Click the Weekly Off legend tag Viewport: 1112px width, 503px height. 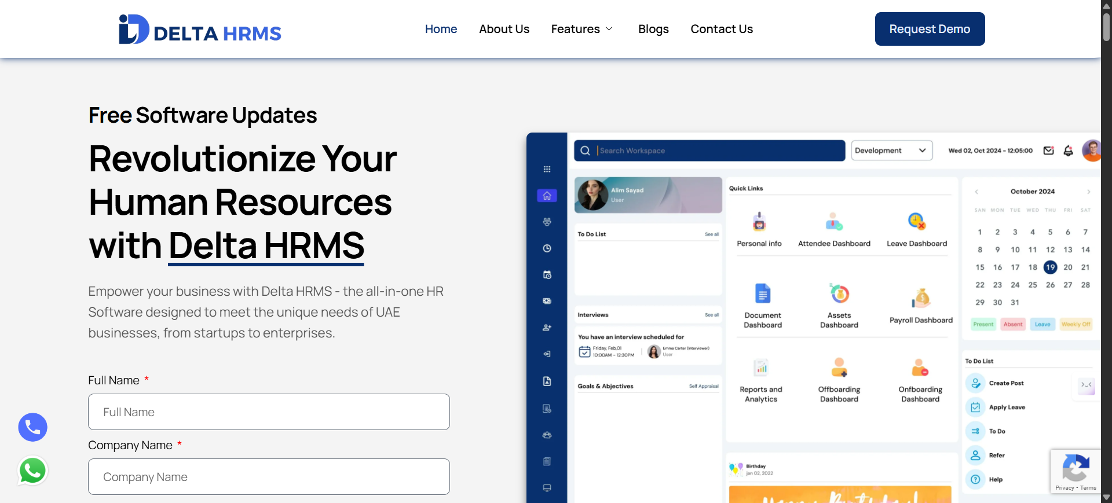(x=1076, y=324)
